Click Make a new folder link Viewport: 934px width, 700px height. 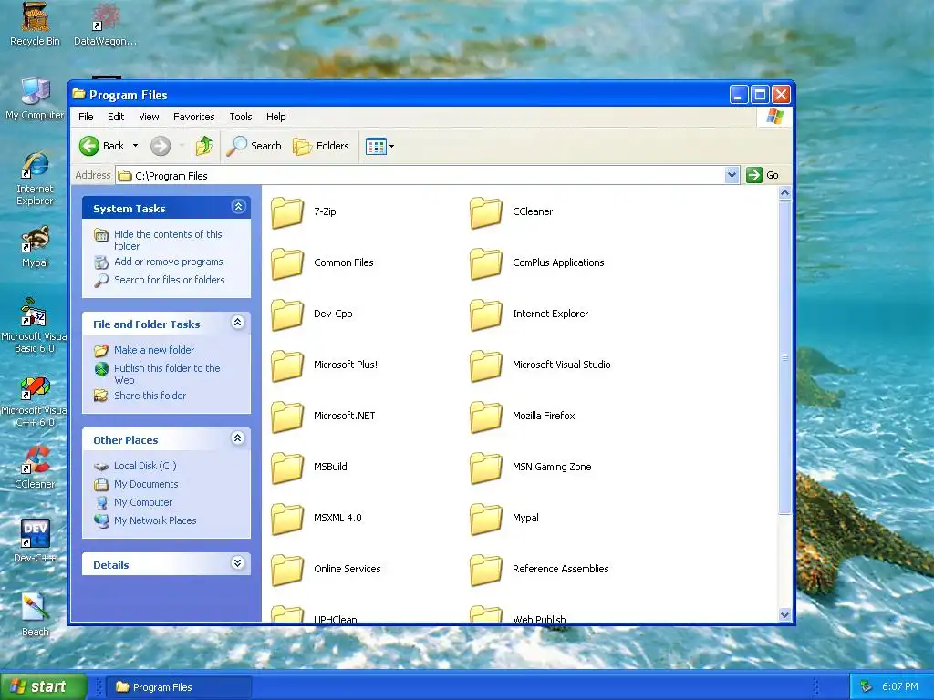coord(153,350)
